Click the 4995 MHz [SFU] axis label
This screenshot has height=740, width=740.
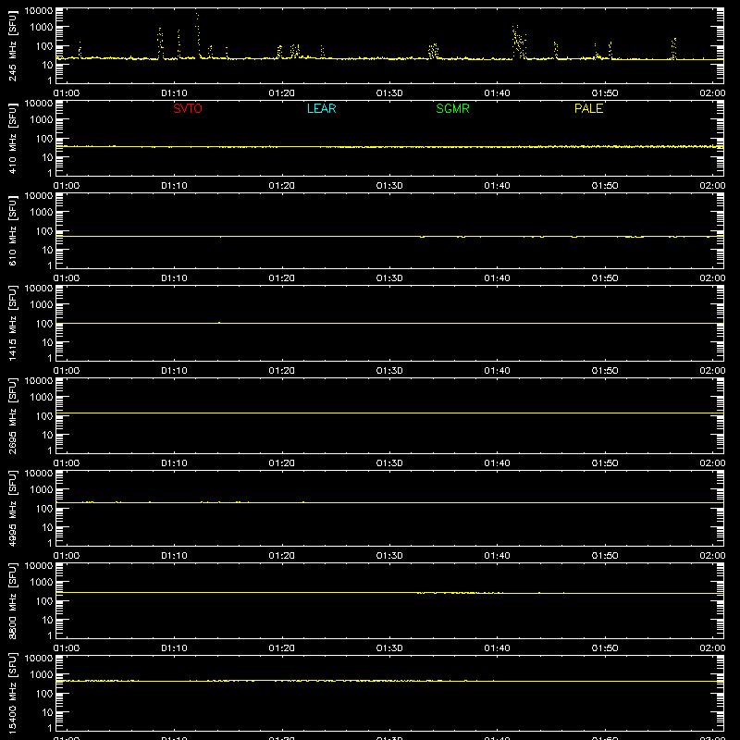pyautogui.click(x=12, y=508)
